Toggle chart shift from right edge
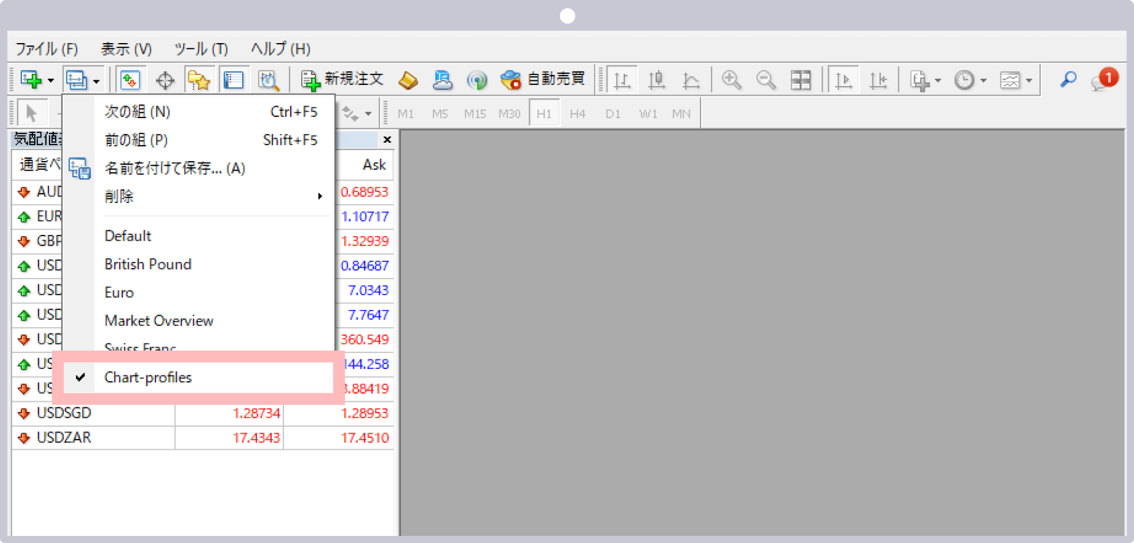1134x543 pixels. click(879, 78)
